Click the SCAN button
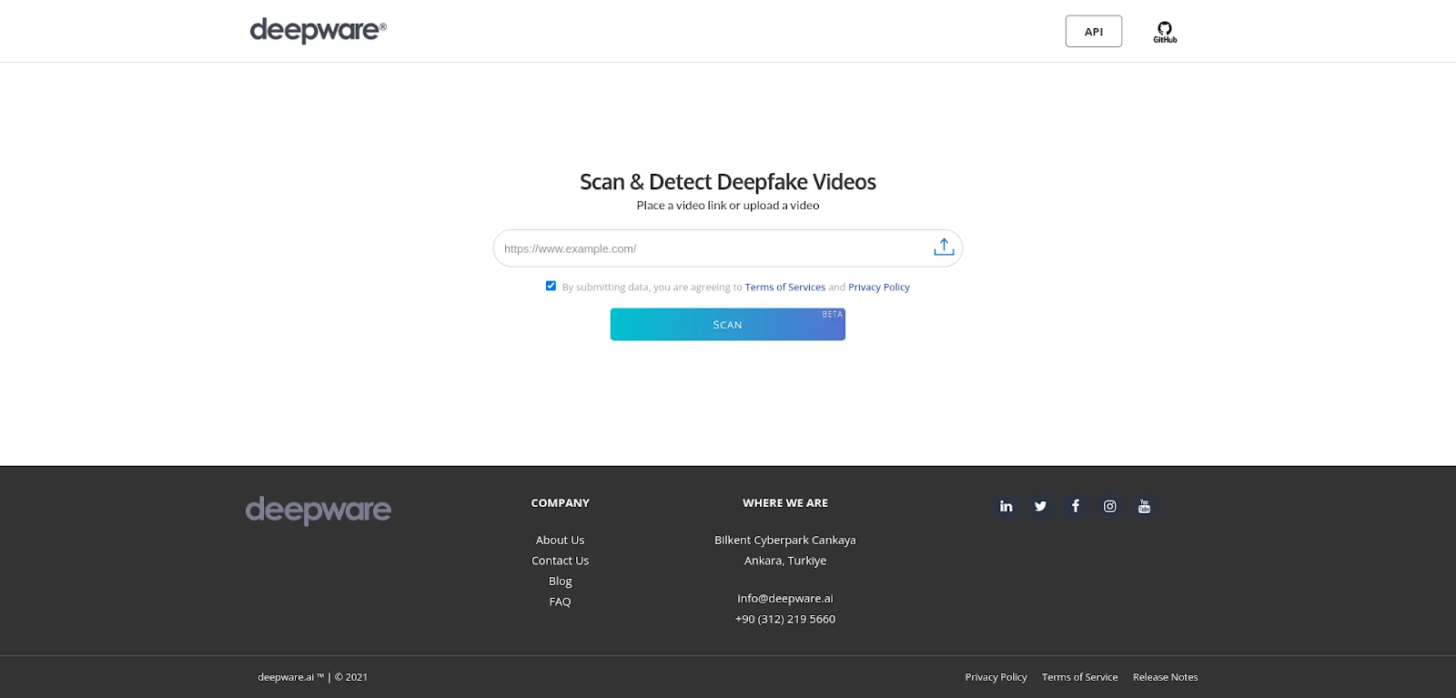The image size is (1456, 698). [x=727, y=325]
